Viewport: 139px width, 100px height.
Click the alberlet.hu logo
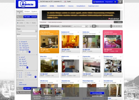click(x=27, y=4)
